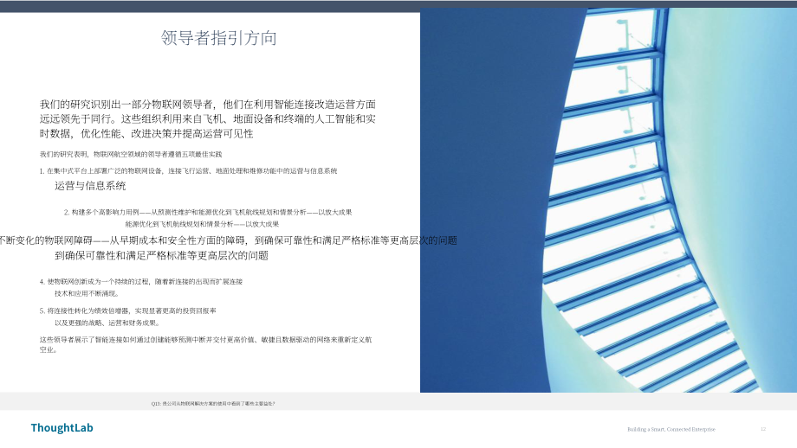
Task: Click the line 技术和应用不断涌现
Action: pos(87,293)
